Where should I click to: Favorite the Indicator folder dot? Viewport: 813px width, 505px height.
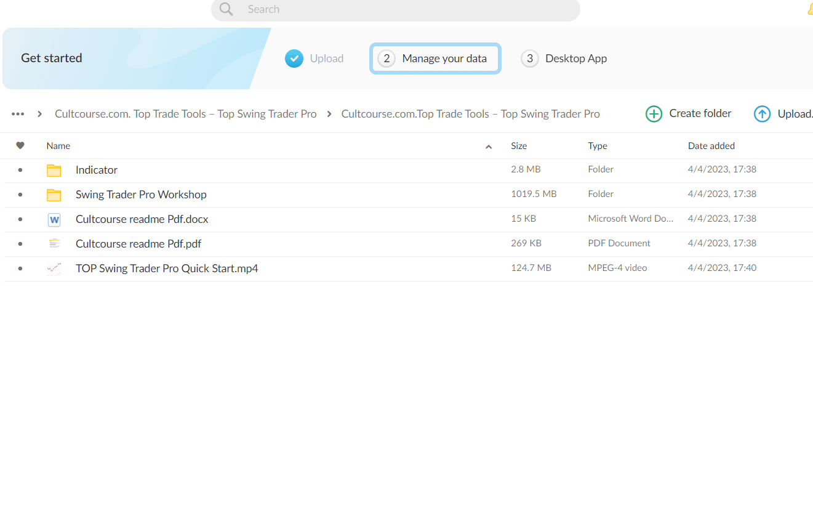pyautogui.click(x=20, y=170)
